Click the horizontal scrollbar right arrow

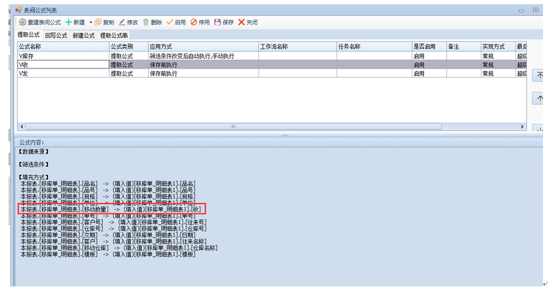point(523,127)
